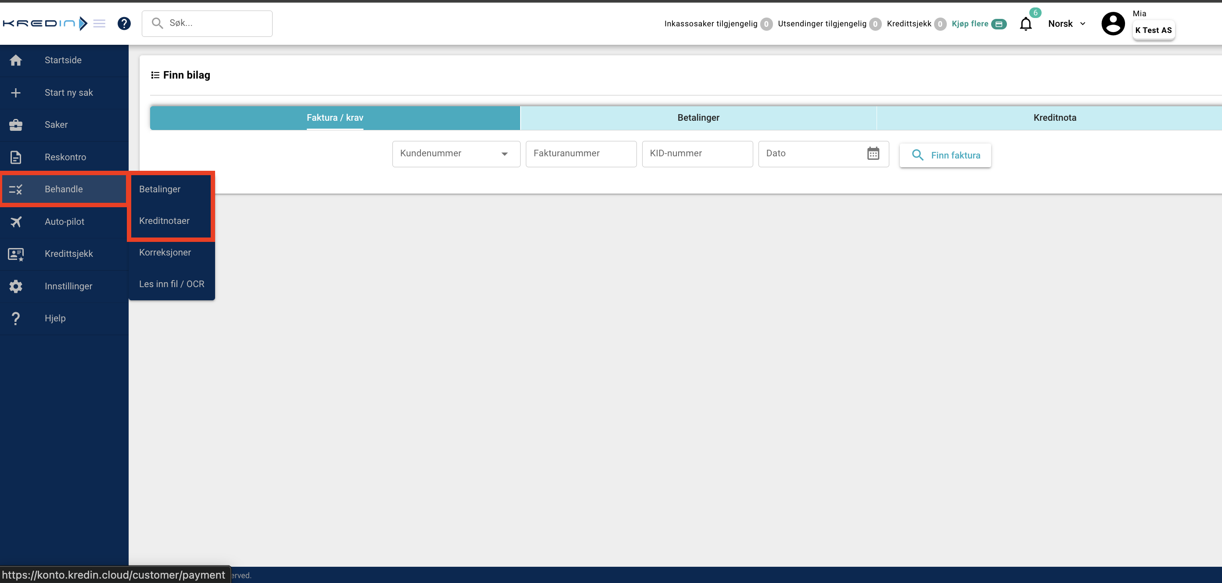Click the help question mark in header
Image resolution: width=1222 pixels, height=583 pixels.
(124, 23)
